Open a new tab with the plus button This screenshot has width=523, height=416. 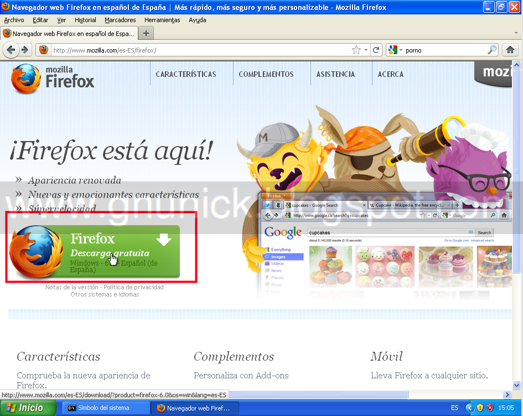pos(146,33)
